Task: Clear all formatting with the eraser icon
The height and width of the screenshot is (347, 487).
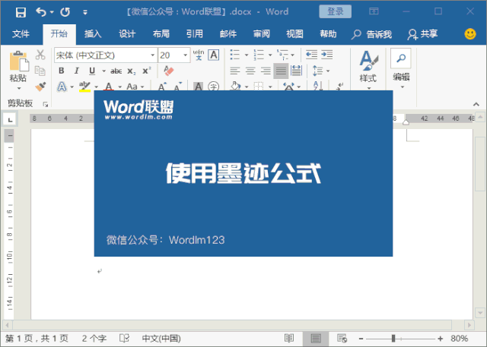Action: [169, 71]
